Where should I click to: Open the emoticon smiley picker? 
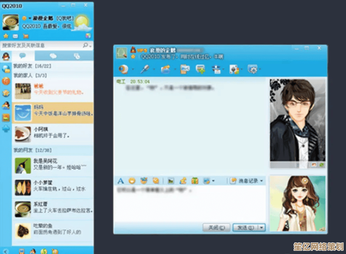click(x=132, y=181)
